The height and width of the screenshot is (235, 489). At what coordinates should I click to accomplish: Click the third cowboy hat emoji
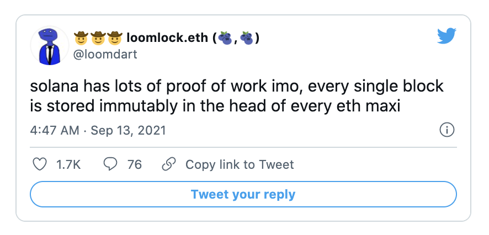(x=114, y=38)
